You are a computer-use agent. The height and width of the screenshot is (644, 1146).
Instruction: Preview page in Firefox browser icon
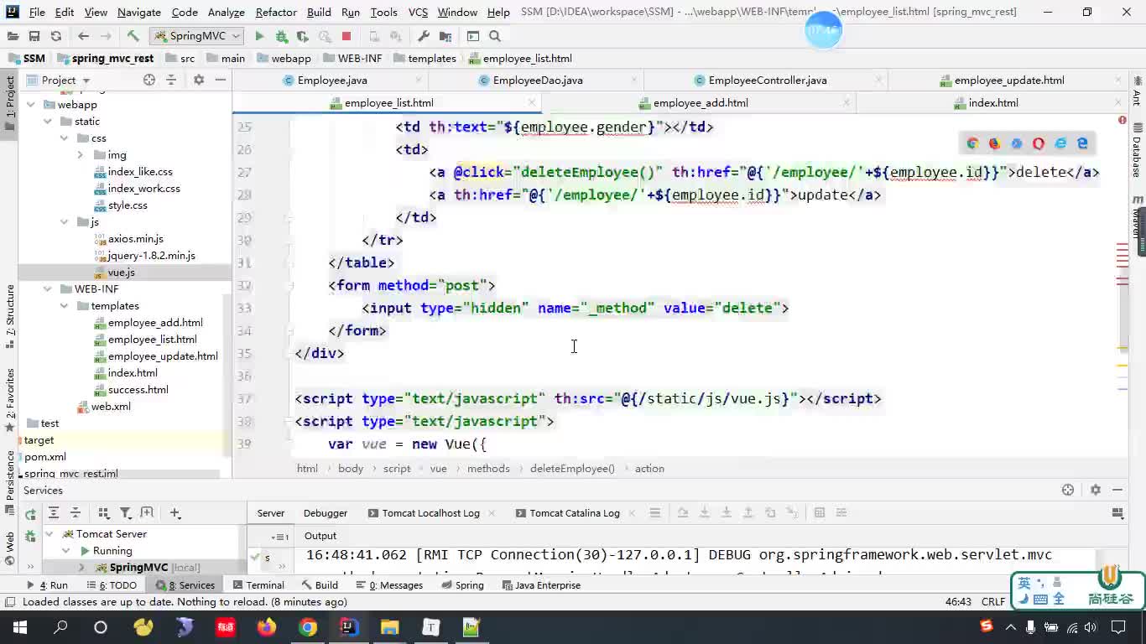(x=994, y=143)
